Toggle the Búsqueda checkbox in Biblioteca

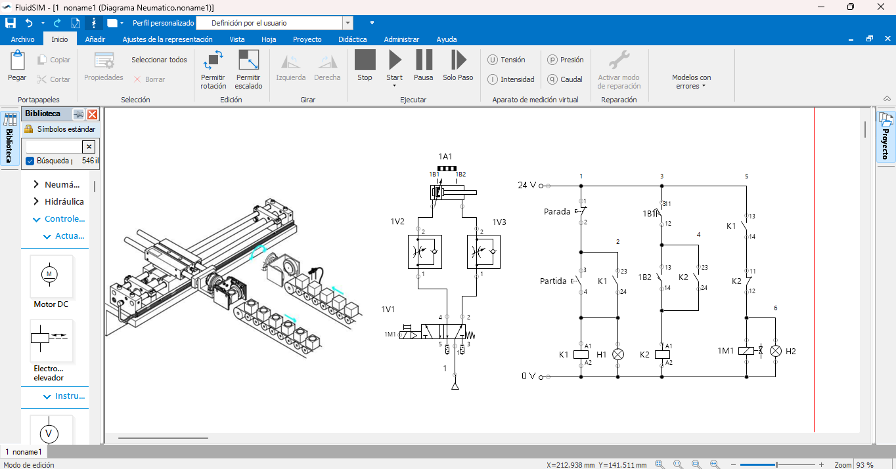30,161
